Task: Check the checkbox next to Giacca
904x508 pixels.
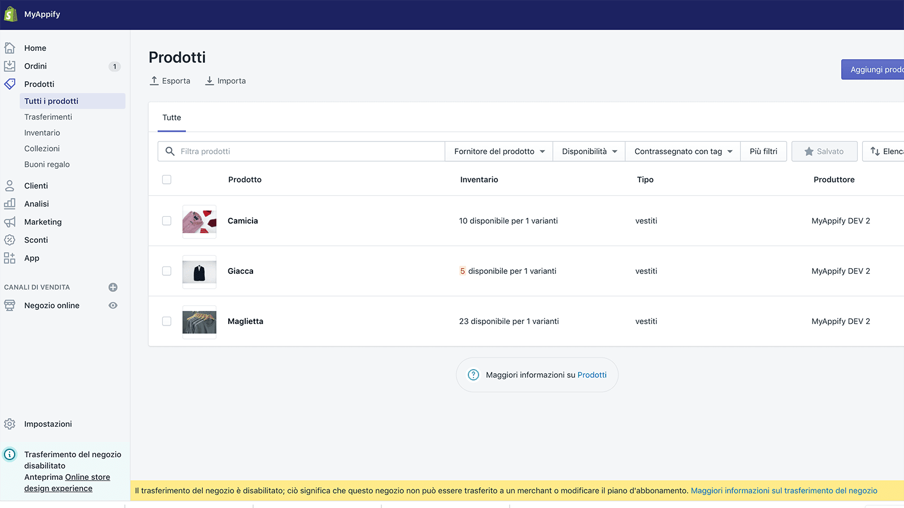Action: [167, 271]
